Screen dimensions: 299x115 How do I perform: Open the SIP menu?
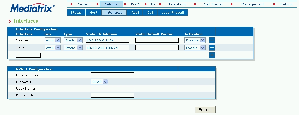[x=153, y=4]
